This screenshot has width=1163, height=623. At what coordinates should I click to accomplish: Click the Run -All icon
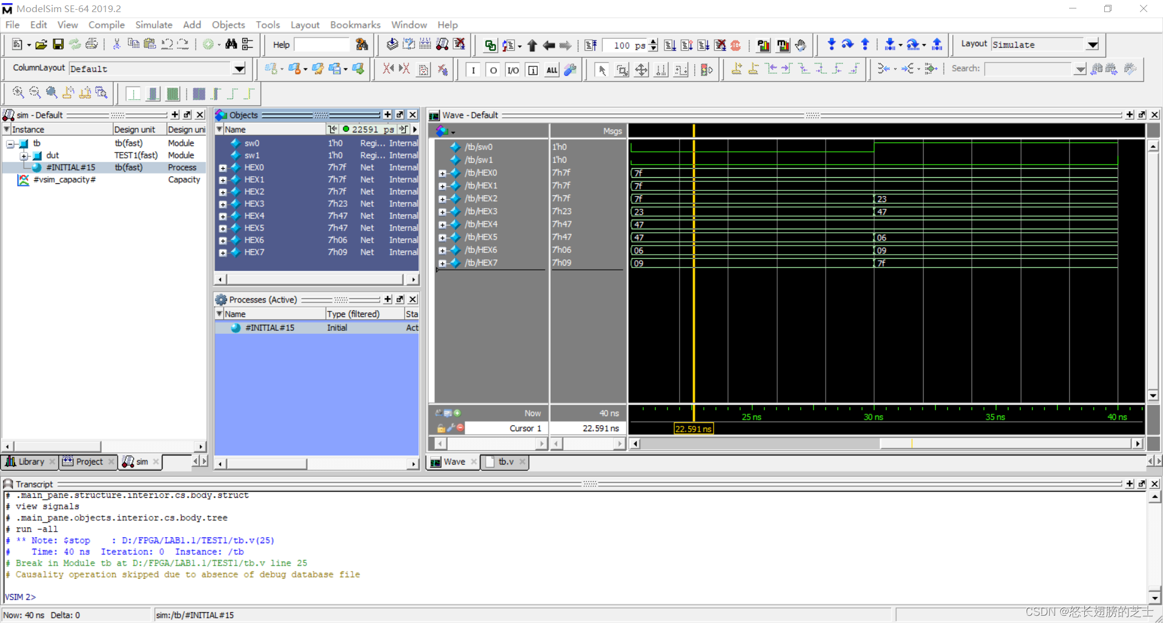click(703, 45)
